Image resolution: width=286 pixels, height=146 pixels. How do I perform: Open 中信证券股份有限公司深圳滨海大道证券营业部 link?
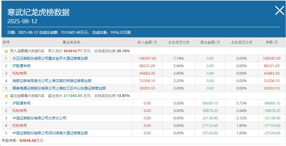tap(50, 133)
